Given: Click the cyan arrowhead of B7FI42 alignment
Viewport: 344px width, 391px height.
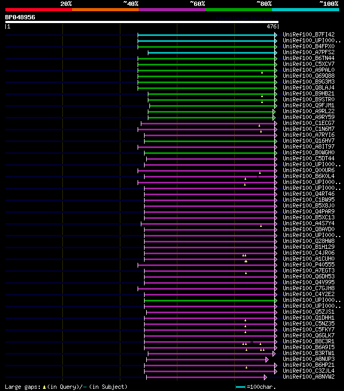Looking at the screenshot, I should [276, 35].
